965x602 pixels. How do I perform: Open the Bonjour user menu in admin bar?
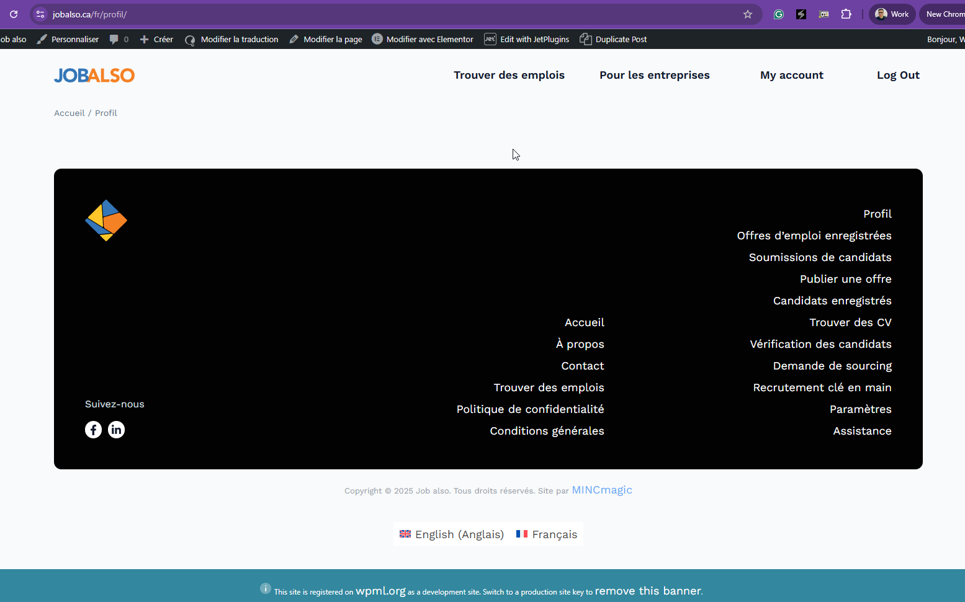(946, 39)
